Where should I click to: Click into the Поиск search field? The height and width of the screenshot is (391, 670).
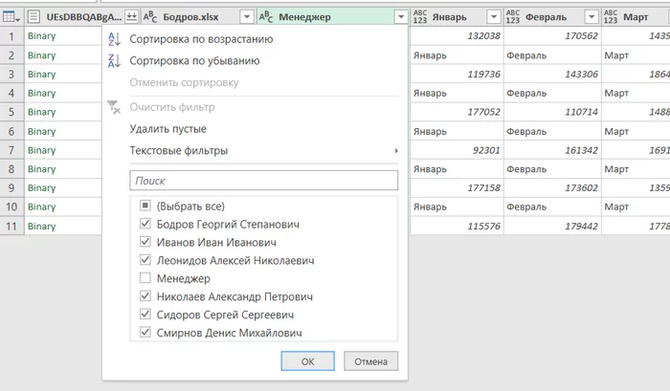(x=263, y=181)
